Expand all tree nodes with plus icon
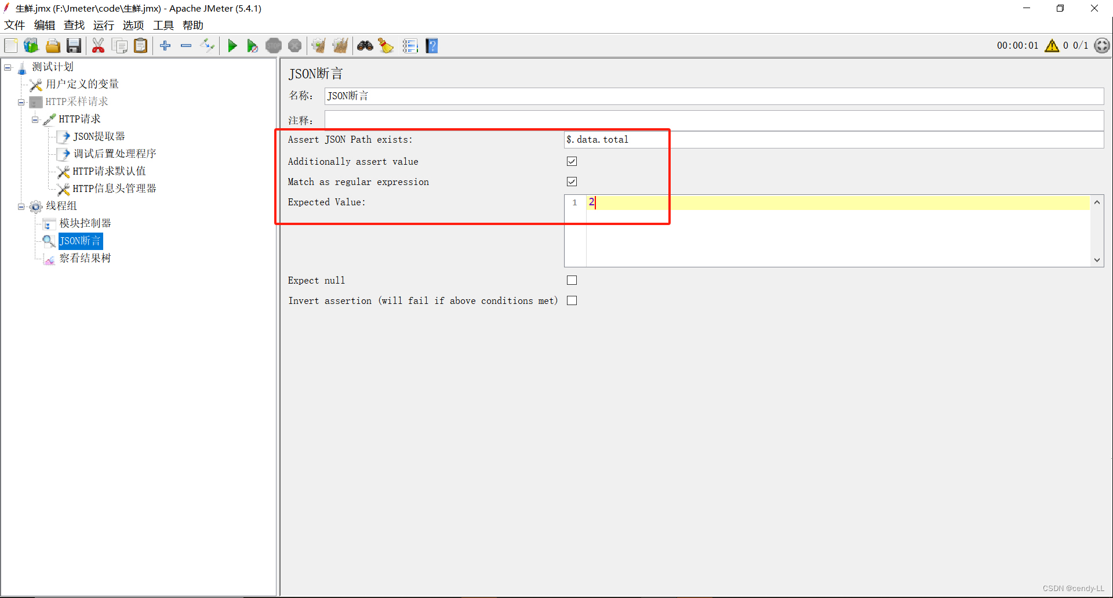Viewport: 1113px width, 598px height. 165,46
